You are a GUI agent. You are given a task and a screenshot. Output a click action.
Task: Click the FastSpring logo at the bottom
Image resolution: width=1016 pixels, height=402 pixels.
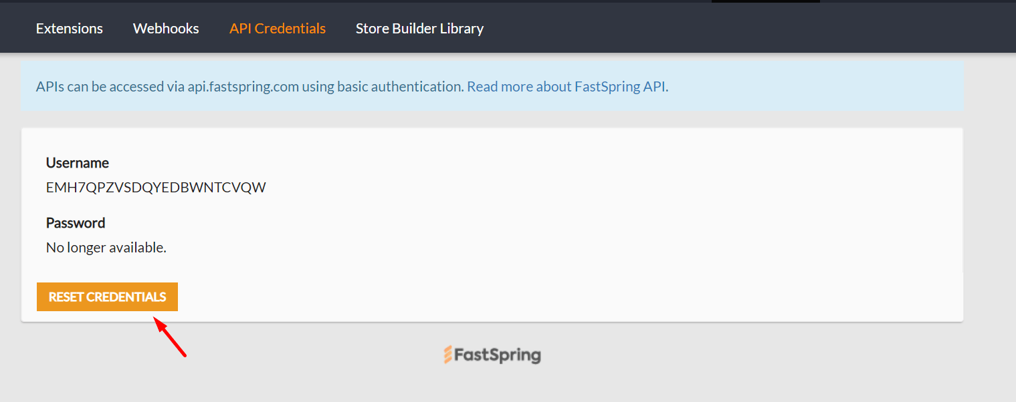(x=492, y=355)
